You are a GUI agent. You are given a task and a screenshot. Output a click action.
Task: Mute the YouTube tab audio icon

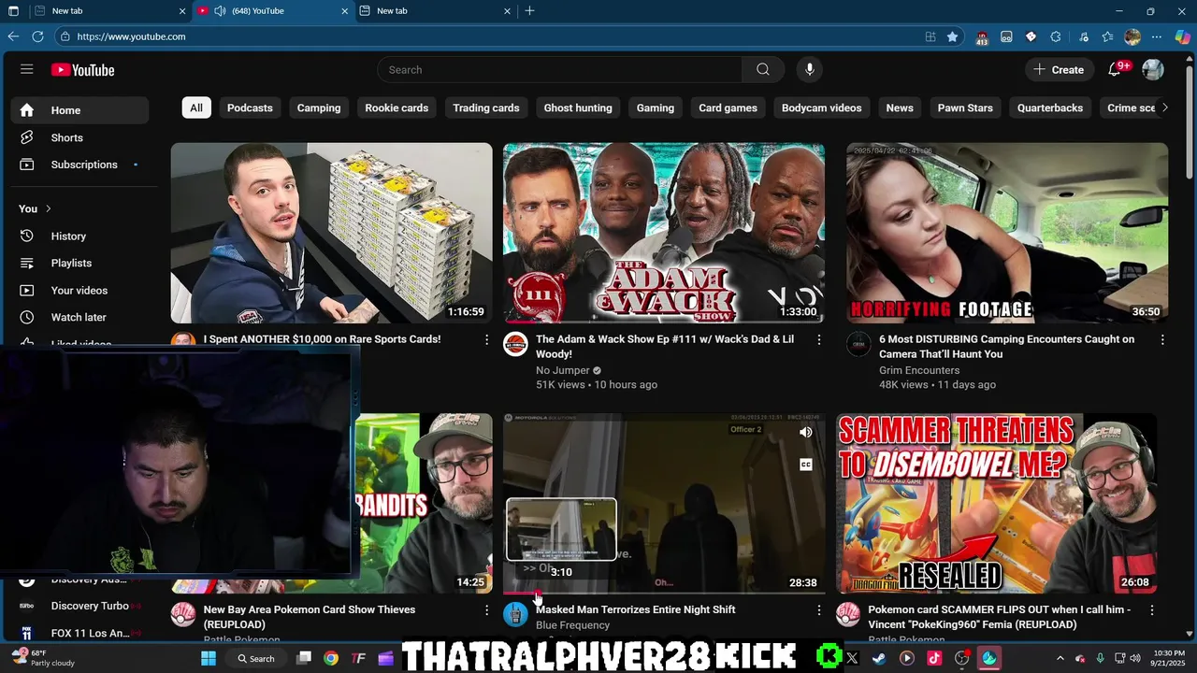coord(220,11)
